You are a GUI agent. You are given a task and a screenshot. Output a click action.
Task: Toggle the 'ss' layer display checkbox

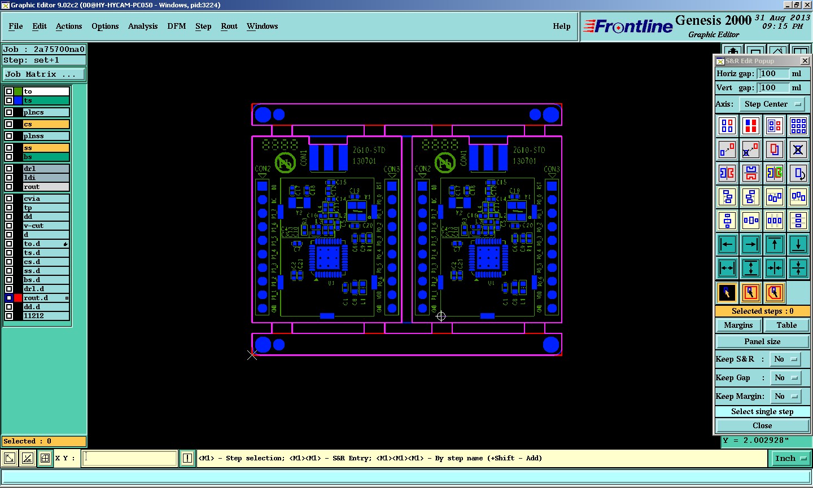(9, 148)
